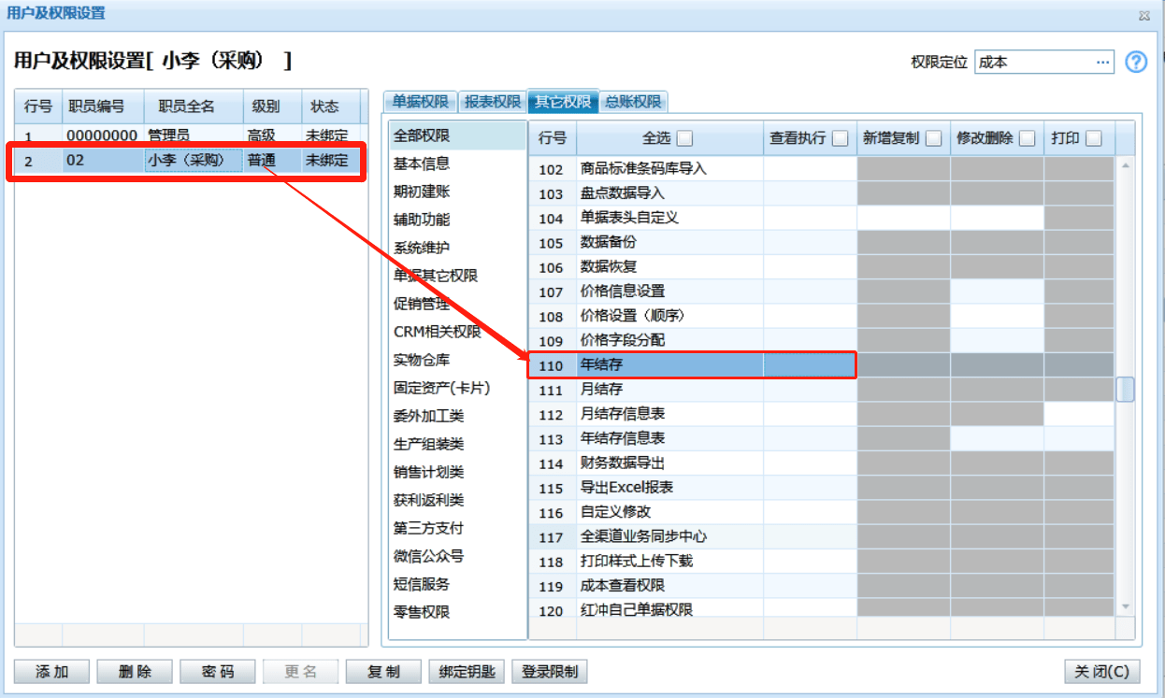This screenshot has height=698, width=1165.
Task: Select 微信公众号 category
Action: [x=458, y=556]
